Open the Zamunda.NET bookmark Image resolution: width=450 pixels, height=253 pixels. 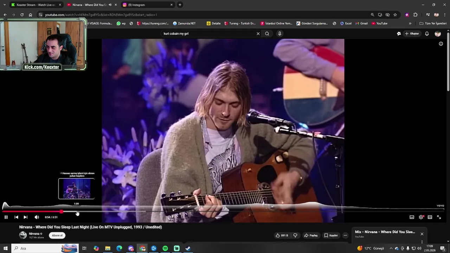(184, 24)
